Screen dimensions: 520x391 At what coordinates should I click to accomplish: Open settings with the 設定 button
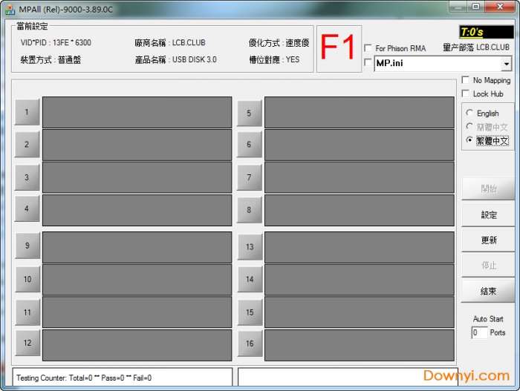pyautogui.click(x=488, y=215)
